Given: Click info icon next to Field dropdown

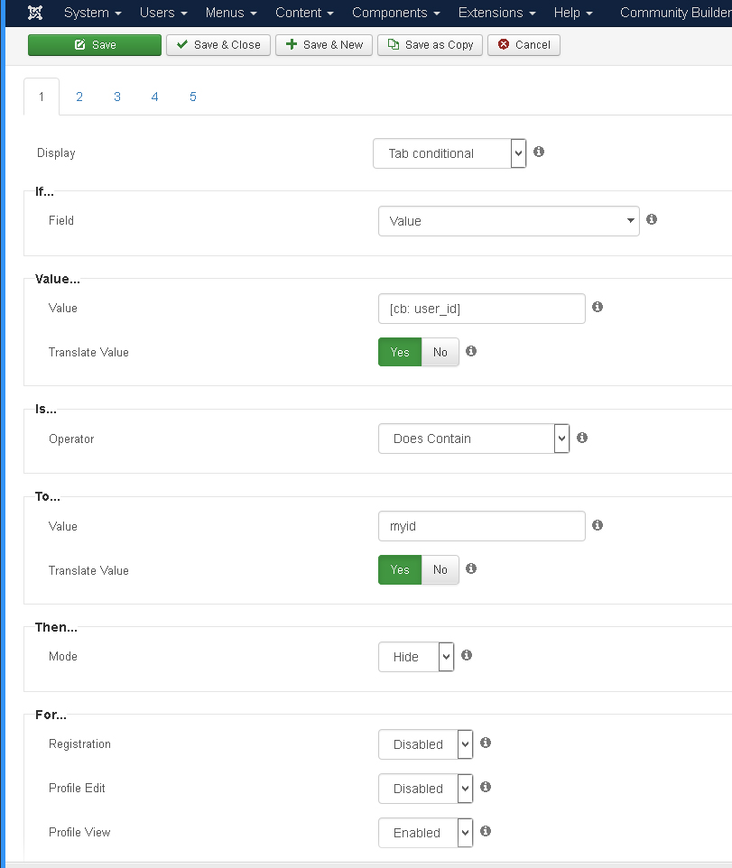Looking at the screenshot, I should [652, 219].
